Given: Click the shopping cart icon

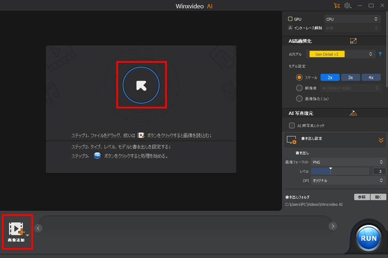Looking at the screenshot, I should point(336,5).
